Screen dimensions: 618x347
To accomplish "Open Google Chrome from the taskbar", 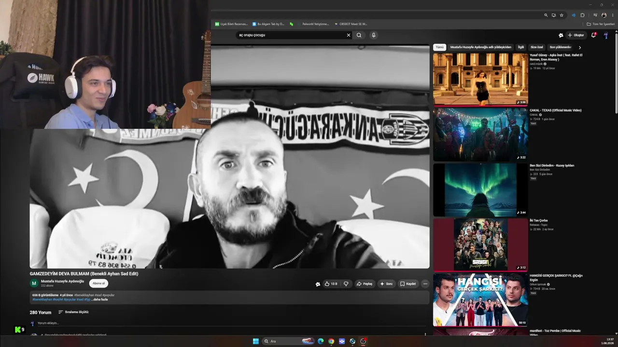I will point(331,341).
